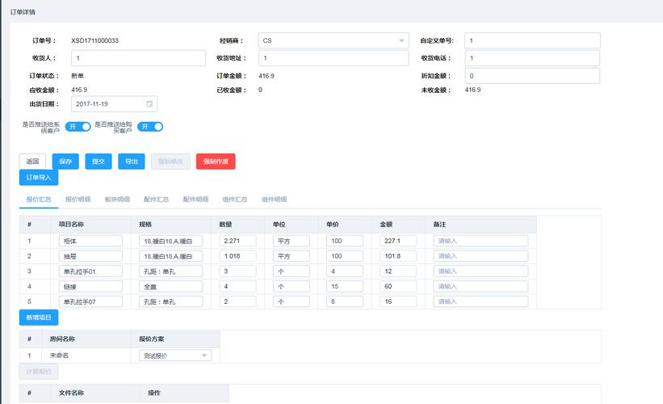
Task: Open the 配件明细 tab
Action: pos(195,200)
